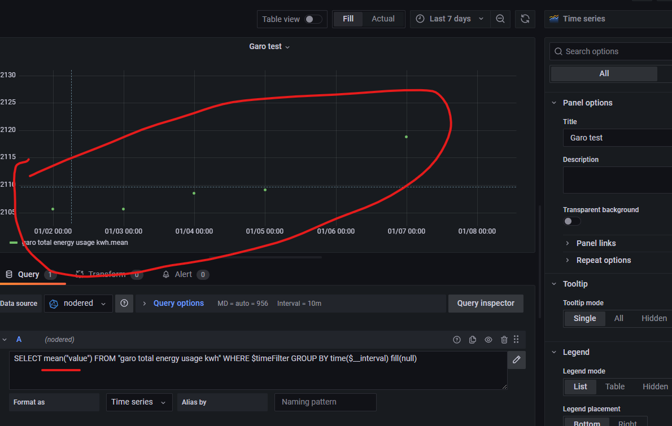The image size is (672, 426).
Task: Collapse query row A
Action: click(x=5, y=340)
